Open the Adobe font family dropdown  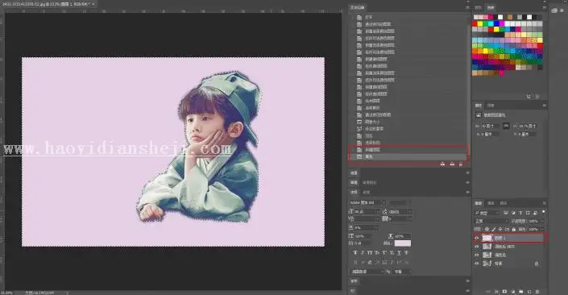pyautogui.click(x=367, y=202)
